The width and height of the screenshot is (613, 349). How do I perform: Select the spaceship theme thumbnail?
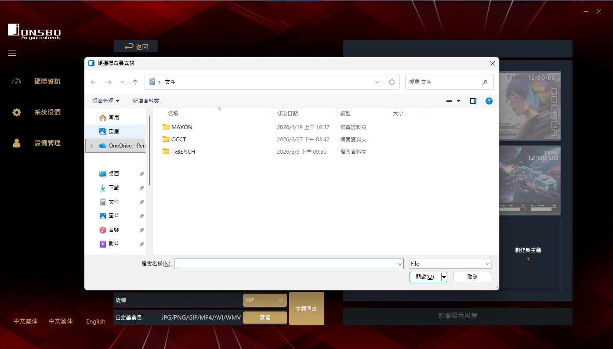530,181
